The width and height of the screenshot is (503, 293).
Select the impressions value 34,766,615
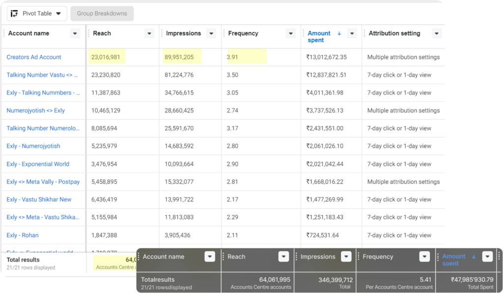pos(179,93)
